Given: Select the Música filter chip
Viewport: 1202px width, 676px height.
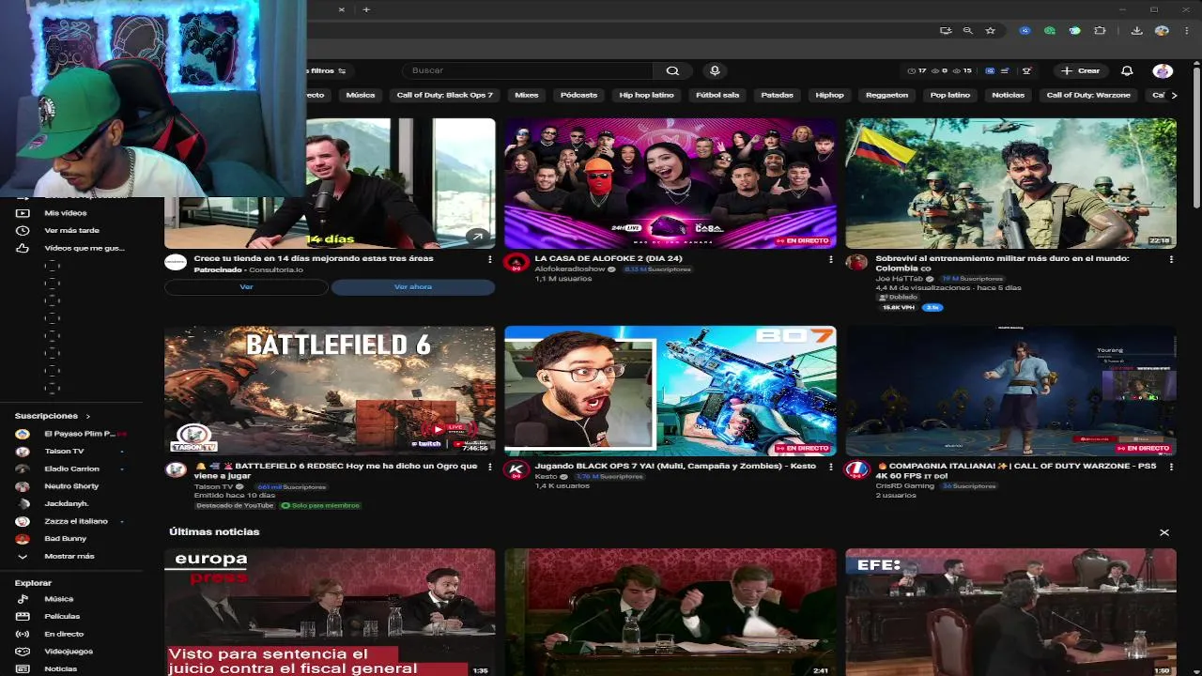Looking at the screenshot, I should click(x=361, y=95).
